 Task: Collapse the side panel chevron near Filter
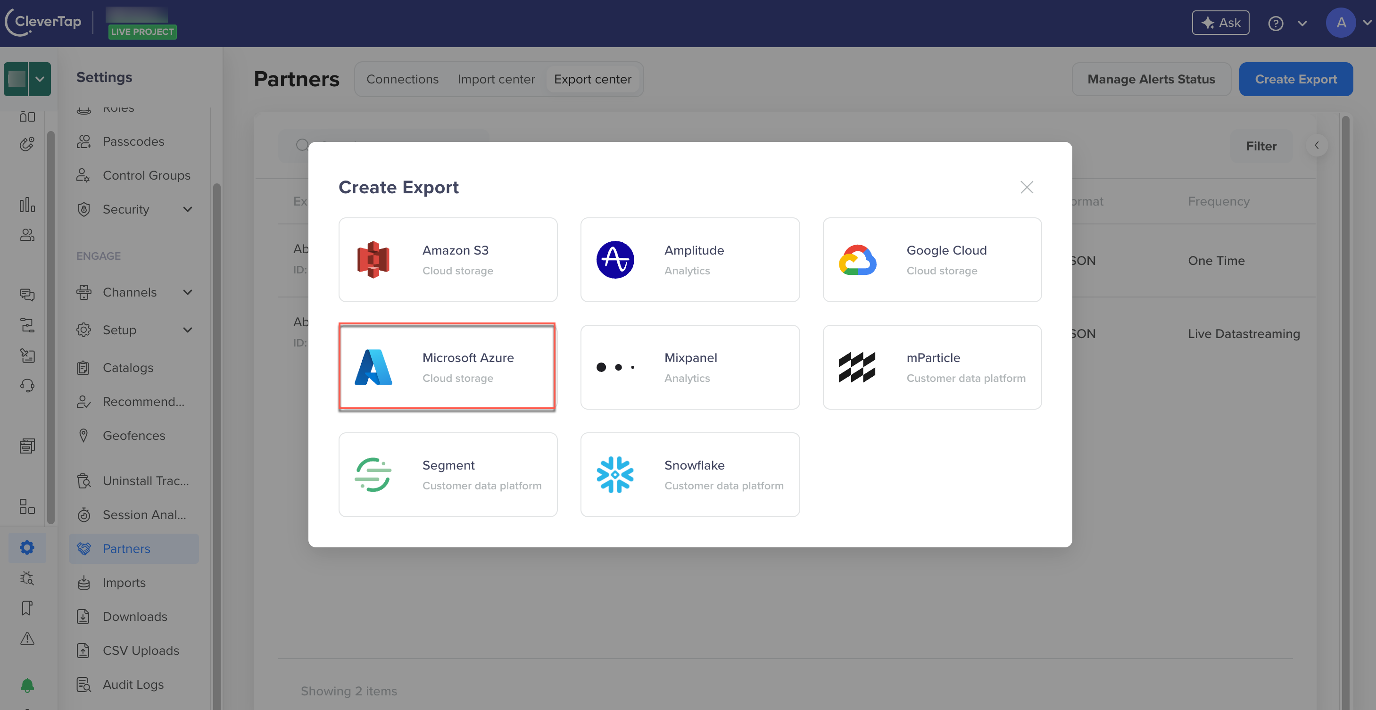(x=1317, y=145)
